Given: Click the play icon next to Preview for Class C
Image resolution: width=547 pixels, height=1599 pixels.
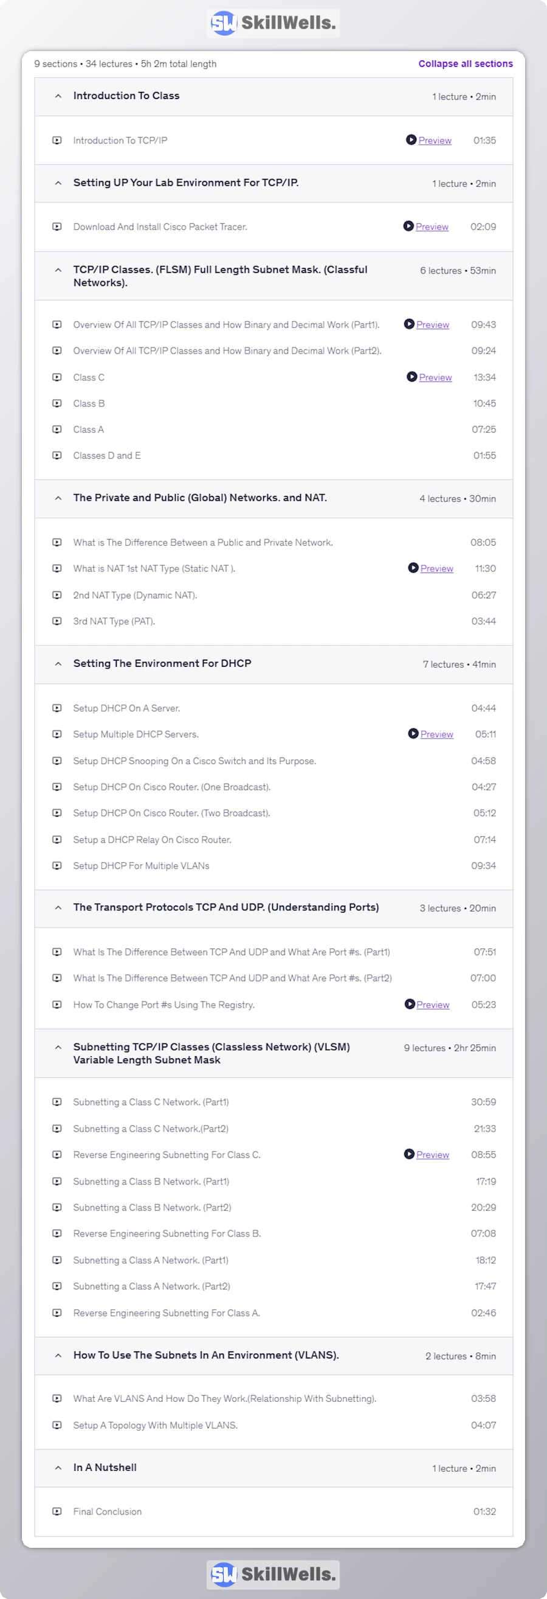Looking at the screenshot, I should tap(411, 377).
